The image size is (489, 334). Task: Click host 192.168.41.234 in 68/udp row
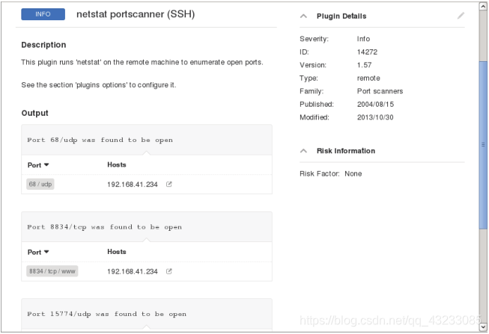pos(133,185)
